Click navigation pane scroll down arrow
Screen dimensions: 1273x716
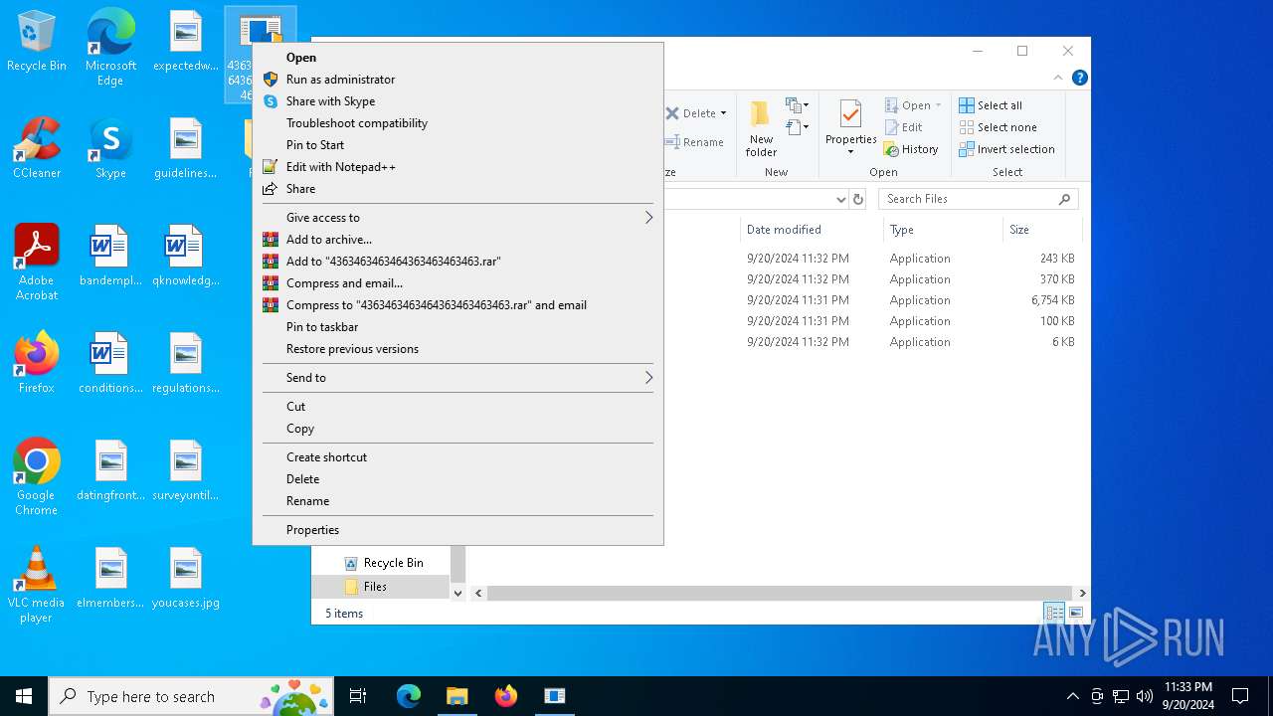coord(457,593)
